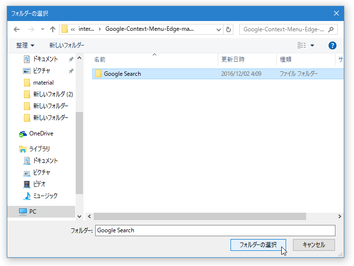Click the pin icon beside ピクチャ
This screenshot has height=266, width=354.
click(71, 71)
